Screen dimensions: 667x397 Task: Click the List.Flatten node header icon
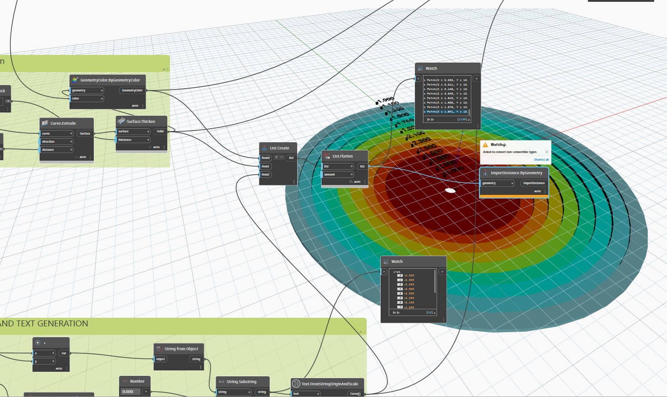(x=327, y=155)
